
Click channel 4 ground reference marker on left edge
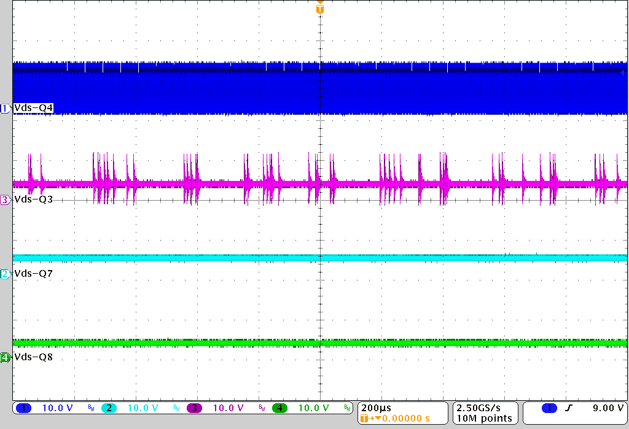tap(4, 357)
